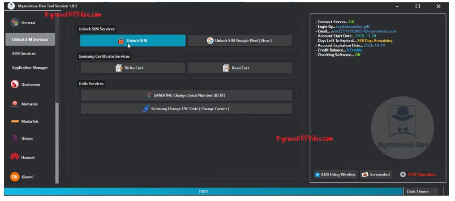Go to Application Manager tab
Screen dimensions: 455x201
click(x=30, y=68)
